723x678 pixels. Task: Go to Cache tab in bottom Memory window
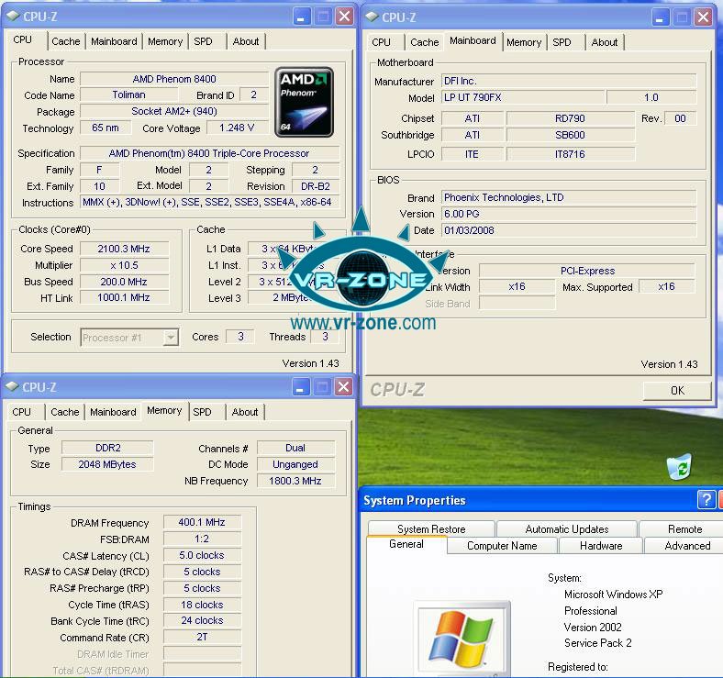coord(64,412)
